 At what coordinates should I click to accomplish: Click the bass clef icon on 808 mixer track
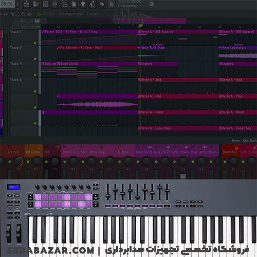tap(58, 147)
